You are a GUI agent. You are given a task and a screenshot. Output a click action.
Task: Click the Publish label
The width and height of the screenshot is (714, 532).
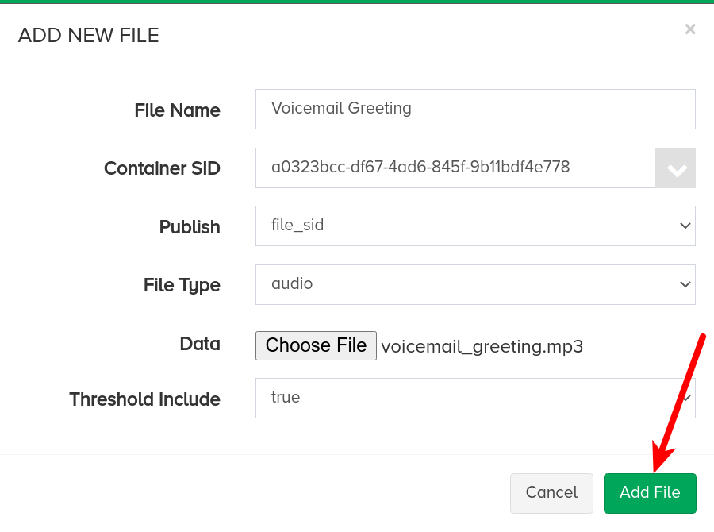click(x=190, y=227)
